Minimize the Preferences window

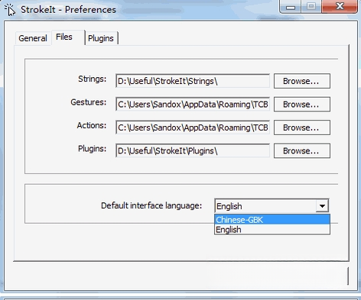click(291, 7)
